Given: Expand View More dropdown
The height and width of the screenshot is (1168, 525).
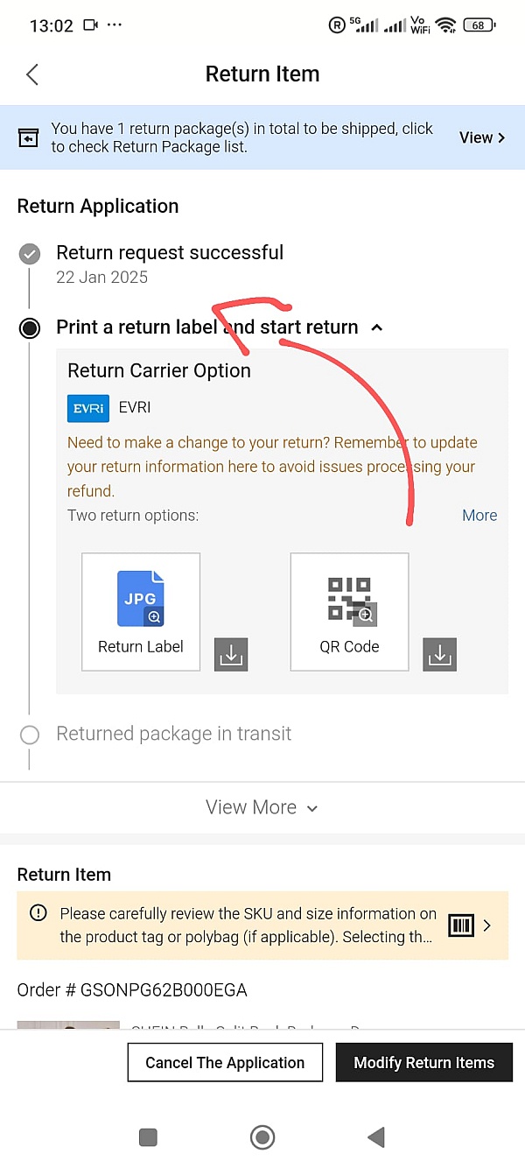Looking at the screenshot, I should coord(262,807).
